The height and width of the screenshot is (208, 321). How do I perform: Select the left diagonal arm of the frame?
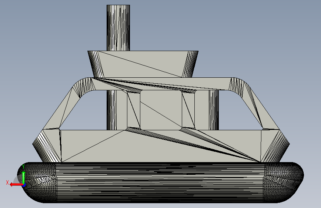coord(61,107)
